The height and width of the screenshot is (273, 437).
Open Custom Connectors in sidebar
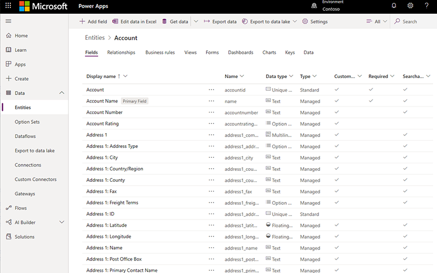36,179
